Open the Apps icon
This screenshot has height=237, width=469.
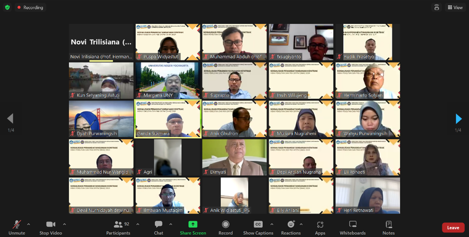320,224
